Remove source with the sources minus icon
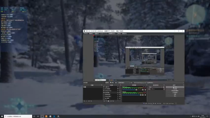The width and height of the screenshot is (210, 118). point(106,101)
